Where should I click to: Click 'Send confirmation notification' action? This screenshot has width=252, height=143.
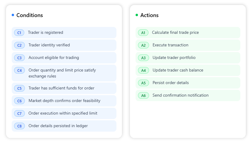(x=180, y=95)
